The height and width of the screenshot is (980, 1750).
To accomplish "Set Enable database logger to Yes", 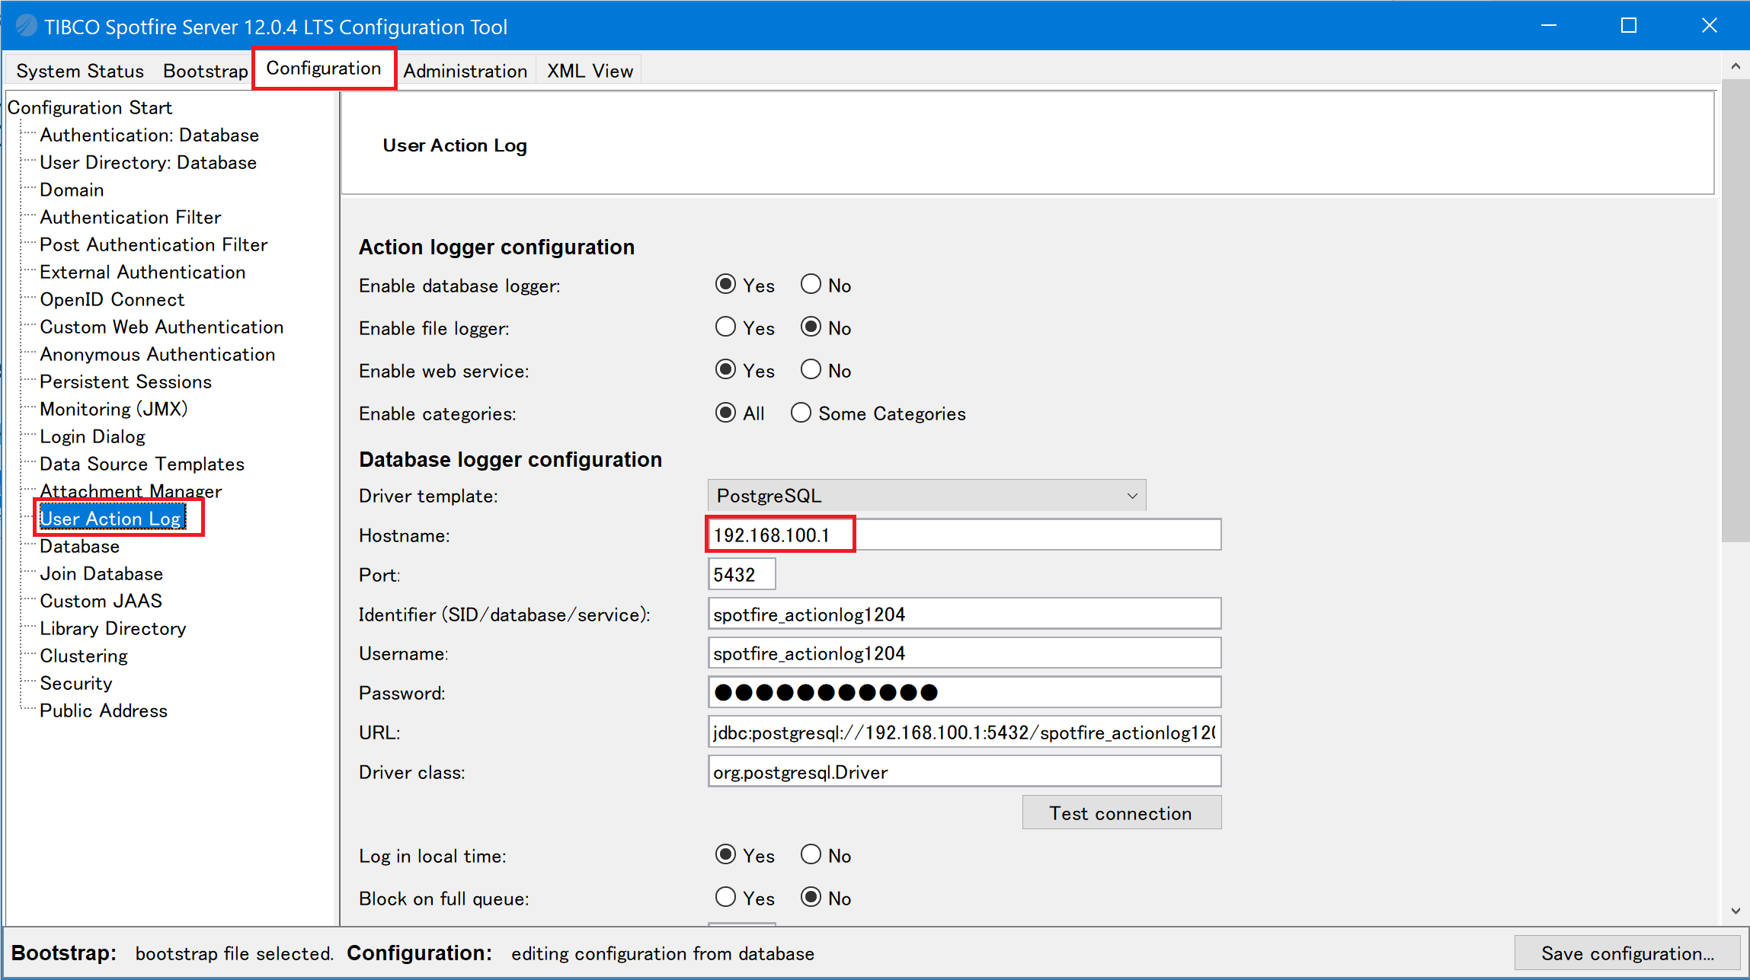I will 726,285.
